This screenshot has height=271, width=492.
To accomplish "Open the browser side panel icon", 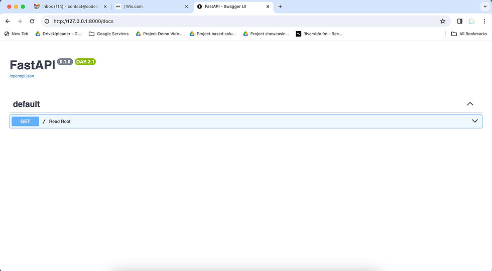I will tap(460, 21).
